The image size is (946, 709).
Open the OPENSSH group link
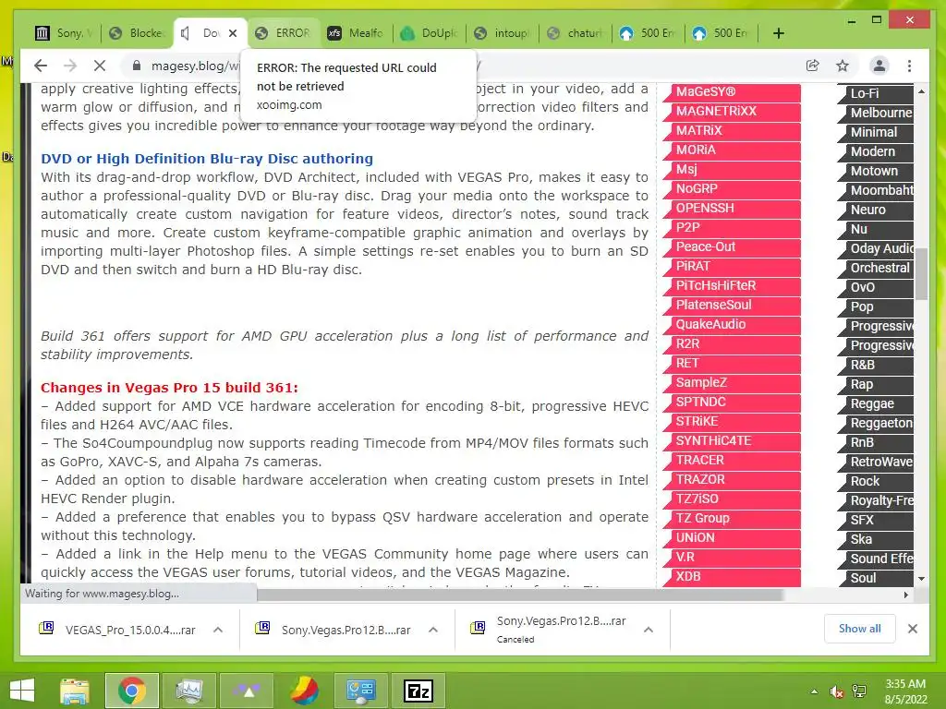click(x=733, y=208)
